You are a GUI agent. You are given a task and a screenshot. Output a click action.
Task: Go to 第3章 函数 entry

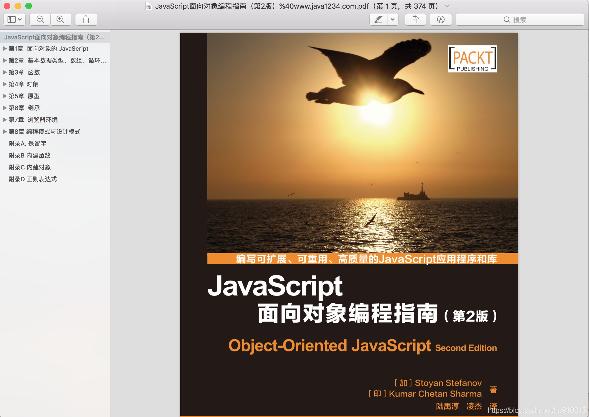point(24,72)
